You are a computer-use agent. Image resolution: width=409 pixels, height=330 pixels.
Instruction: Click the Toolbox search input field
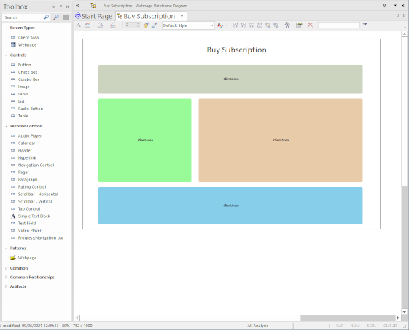[x=23, y=17]
